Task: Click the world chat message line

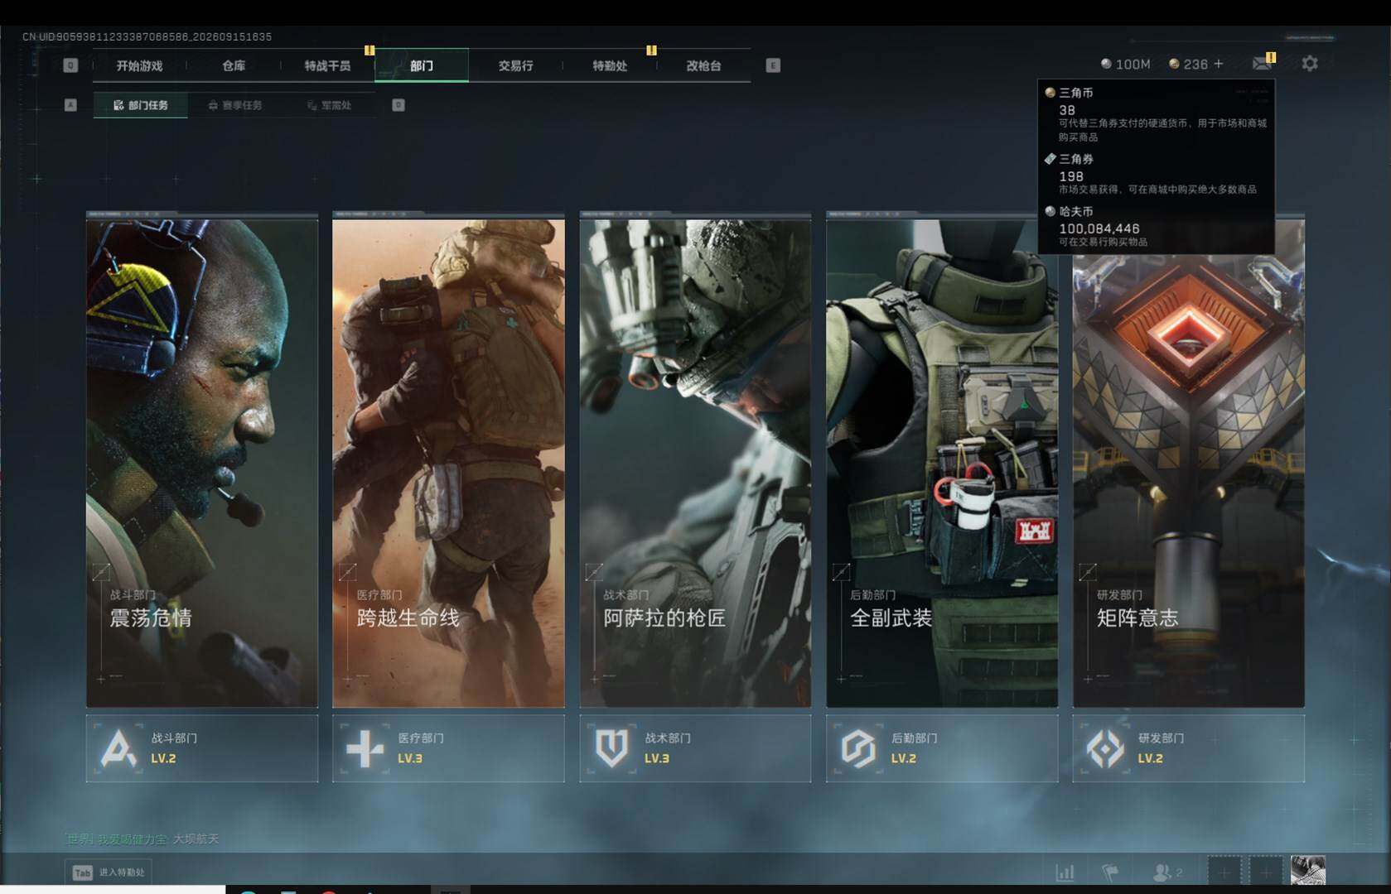Action: coord(142,839)
